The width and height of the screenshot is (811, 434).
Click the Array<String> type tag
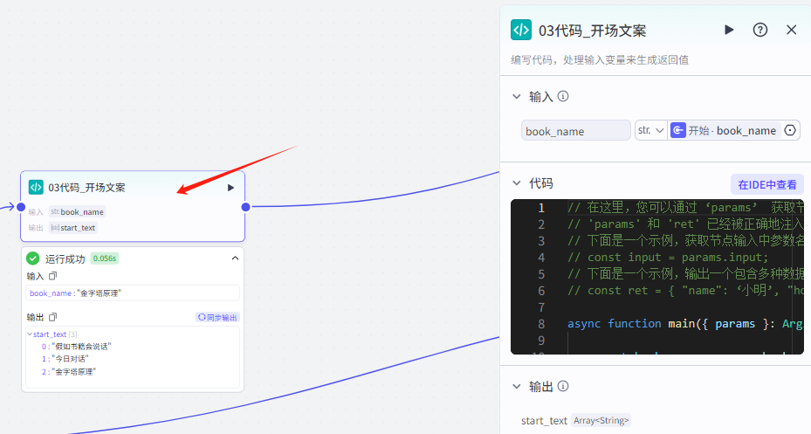pos(601,421)
